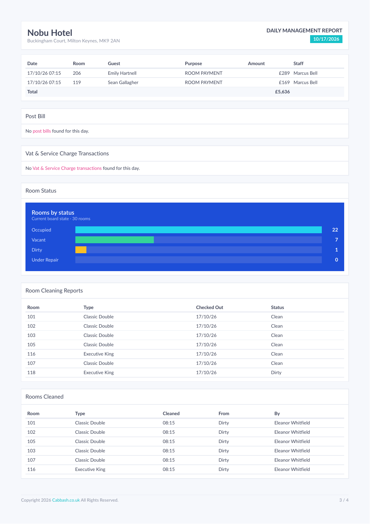The height and width of the screenshot is (524, 370).
Task: Click the "Room Cleaning Reports" heading
Action: point(54,291)
